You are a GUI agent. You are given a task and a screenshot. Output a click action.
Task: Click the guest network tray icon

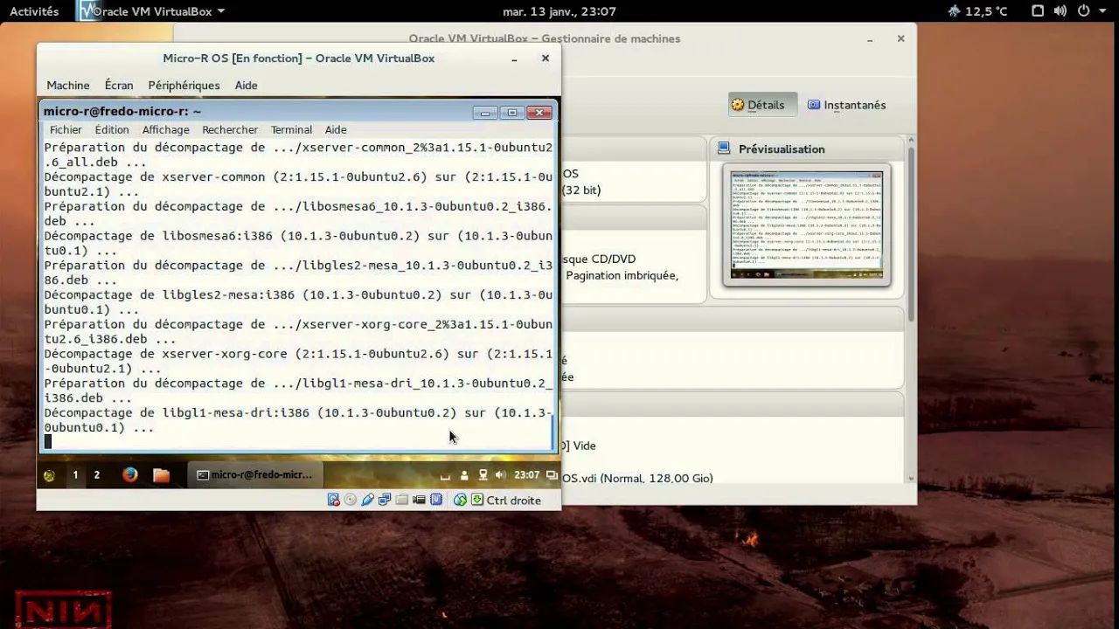point(483,475)
